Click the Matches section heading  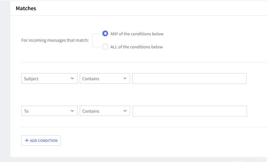coord(26,9)
